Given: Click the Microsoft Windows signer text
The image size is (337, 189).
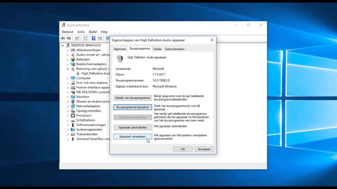Looking at the screenshot, I should coord(165,86).
